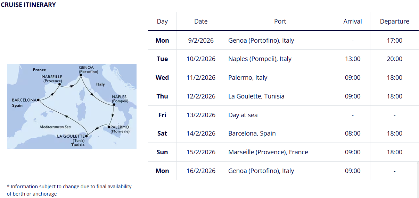
Task: Click the Cruise Itinerary heading
Action: point(28,5)
